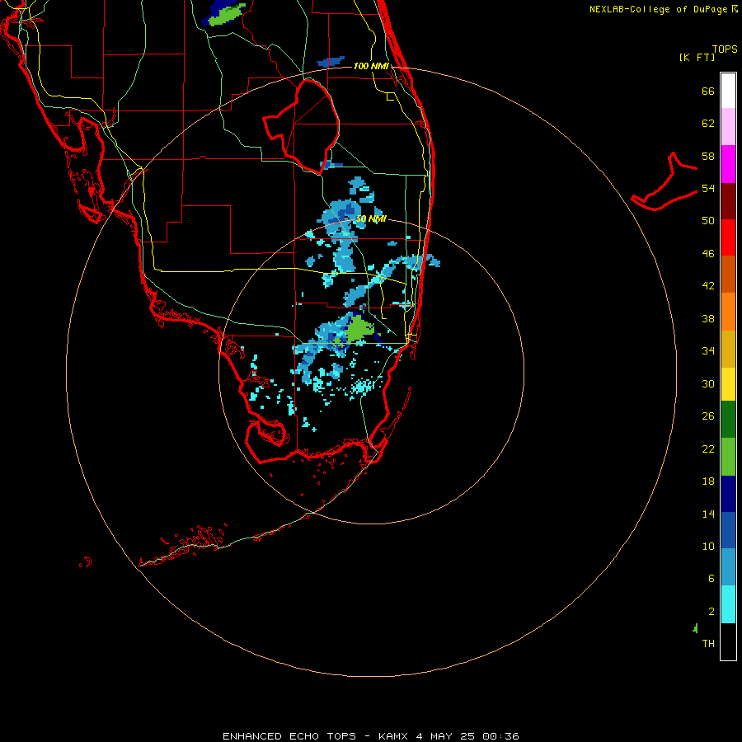742x742 pixels.
Task: Click the 'ENHANCED ECHO TOPS' product title
Action: [289, 736]
